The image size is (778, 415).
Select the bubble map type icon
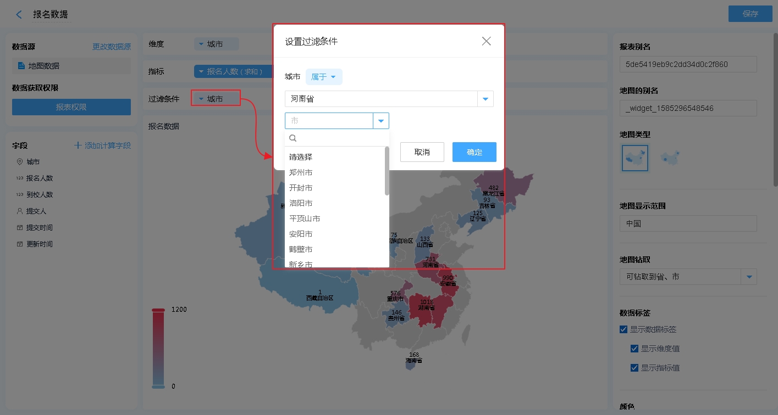(669, 158)
